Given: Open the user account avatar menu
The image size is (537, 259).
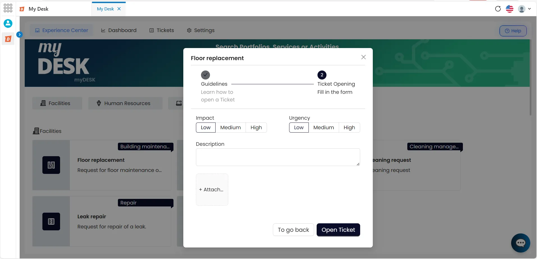Looking at the screenshot, I should tap(524, 9).
